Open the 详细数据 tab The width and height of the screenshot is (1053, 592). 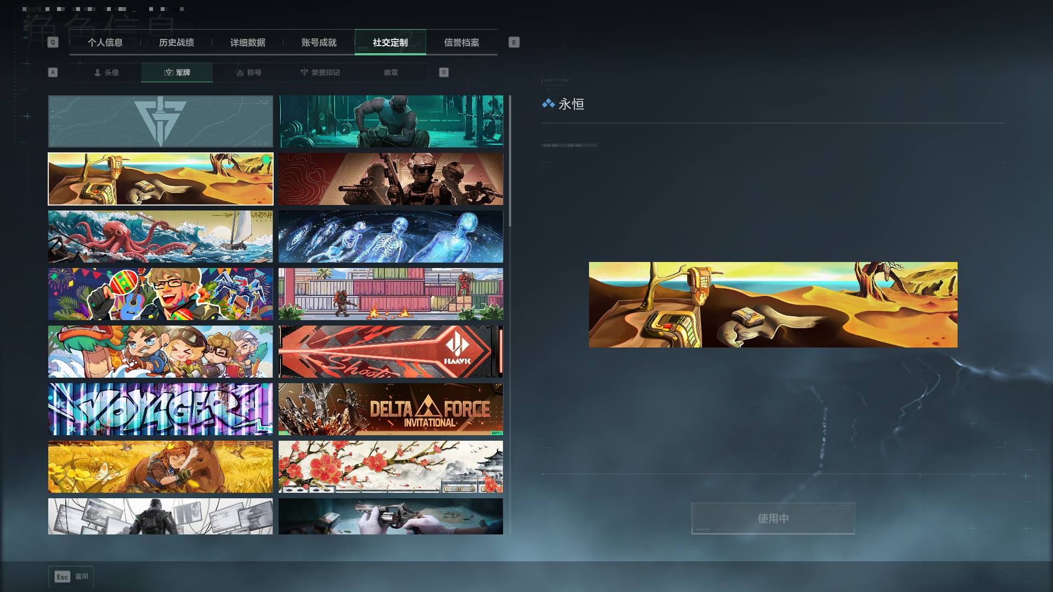pyautogui.click(x=248, y=42)
